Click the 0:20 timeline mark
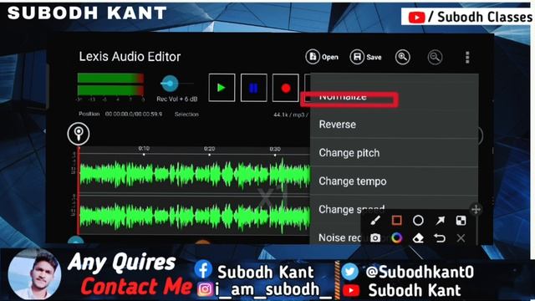 209,149
